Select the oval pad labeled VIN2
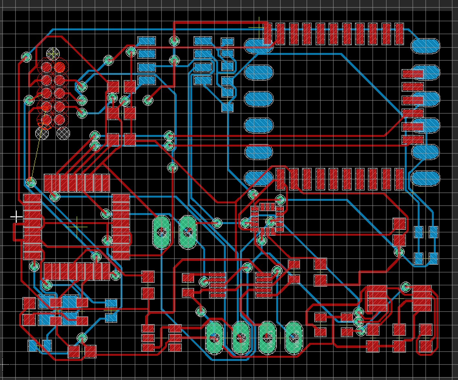The width and height of the screenshot is (458, 380). point(294,338)
